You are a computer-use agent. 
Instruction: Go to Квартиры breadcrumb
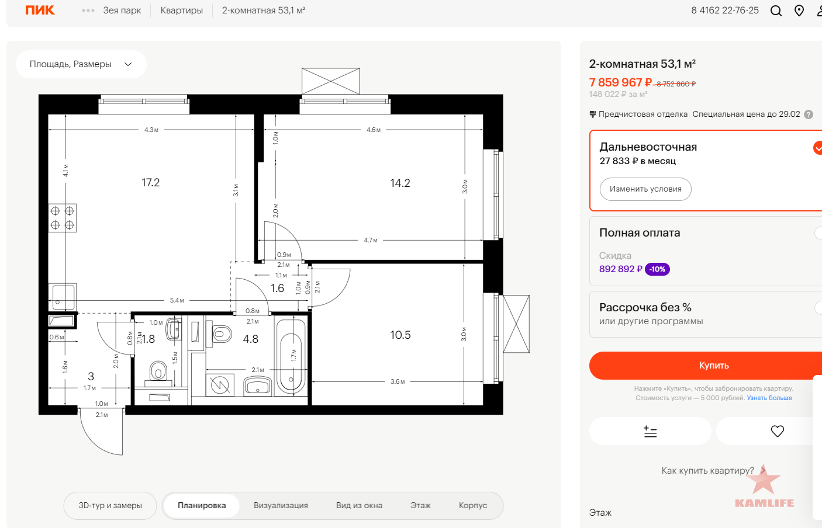(x=182, y=11)
